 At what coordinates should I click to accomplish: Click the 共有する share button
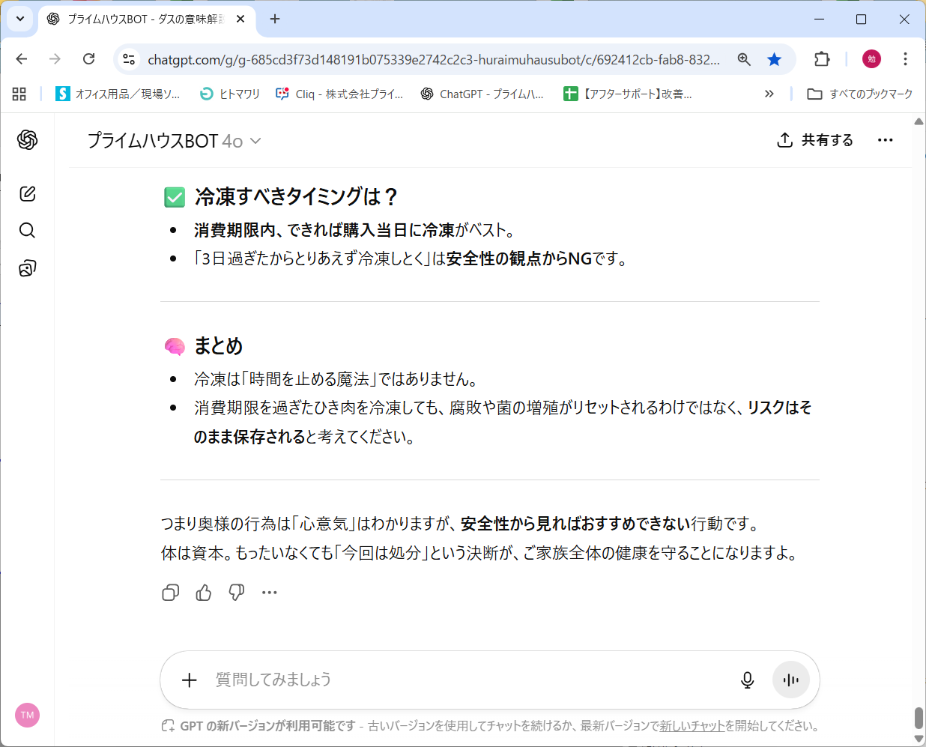click(x=815, y=140)
